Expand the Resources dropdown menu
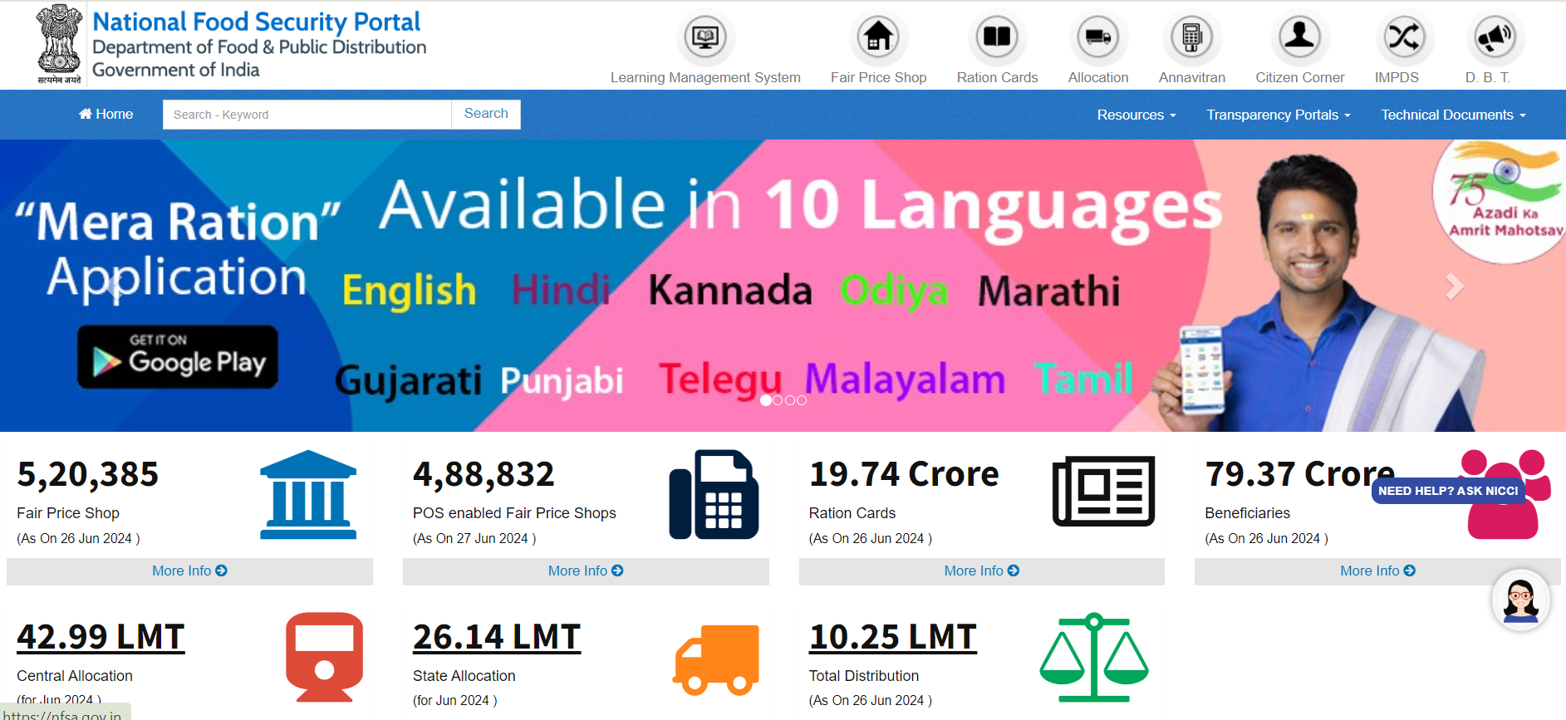 point(1136,115)
